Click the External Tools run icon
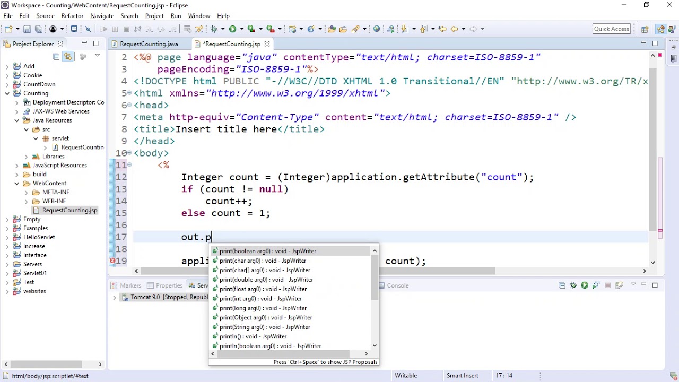Viewport: 679px width, 382px height. coord(271,29)
